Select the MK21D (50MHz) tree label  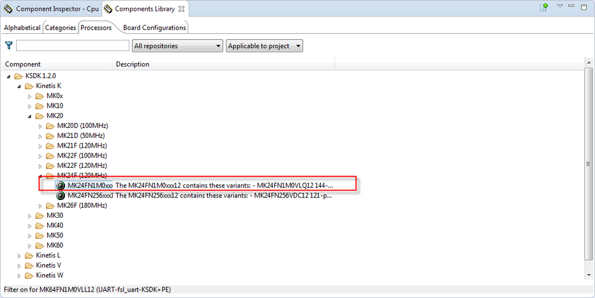(x=81, y=136)
